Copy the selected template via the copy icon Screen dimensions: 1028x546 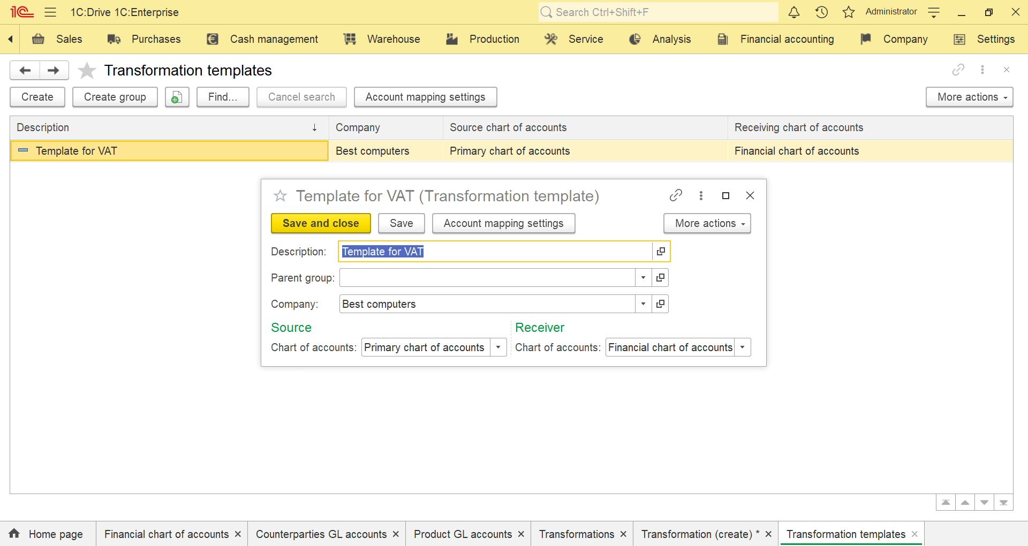177,97
